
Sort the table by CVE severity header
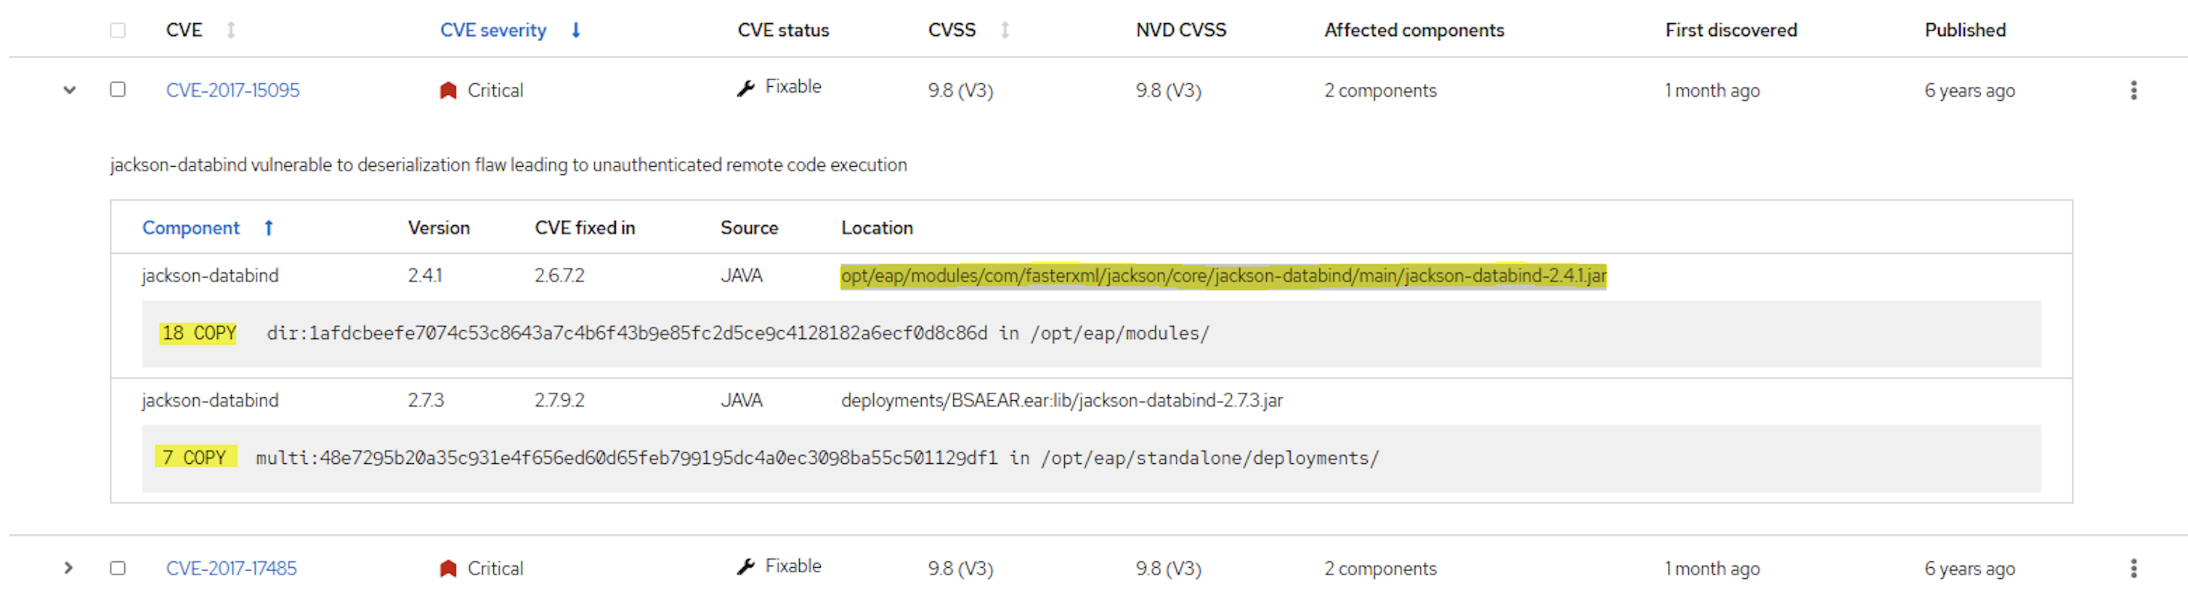point(492,31)
